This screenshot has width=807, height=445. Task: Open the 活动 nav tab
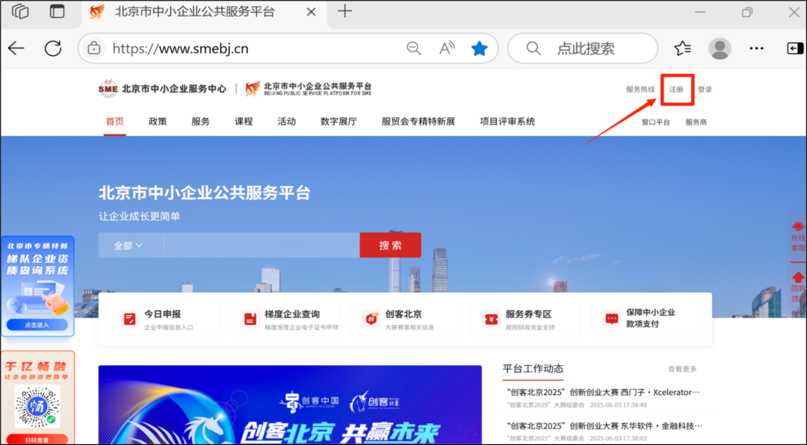287,122
